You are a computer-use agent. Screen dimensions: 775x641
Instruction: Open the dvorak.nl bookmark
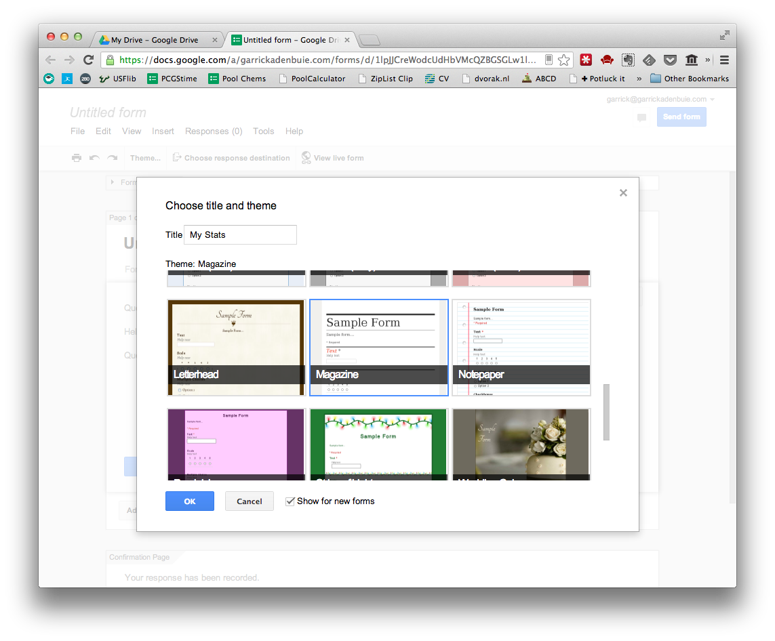pyautogui.click(x=486, y=79)
